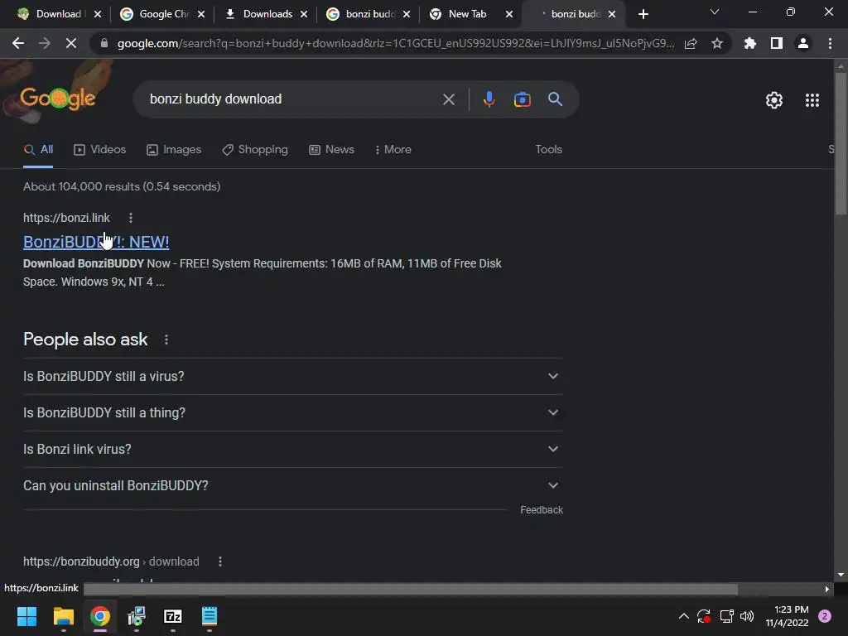Open People also ask options menu
Screen dimensions: 848x636
166,340
